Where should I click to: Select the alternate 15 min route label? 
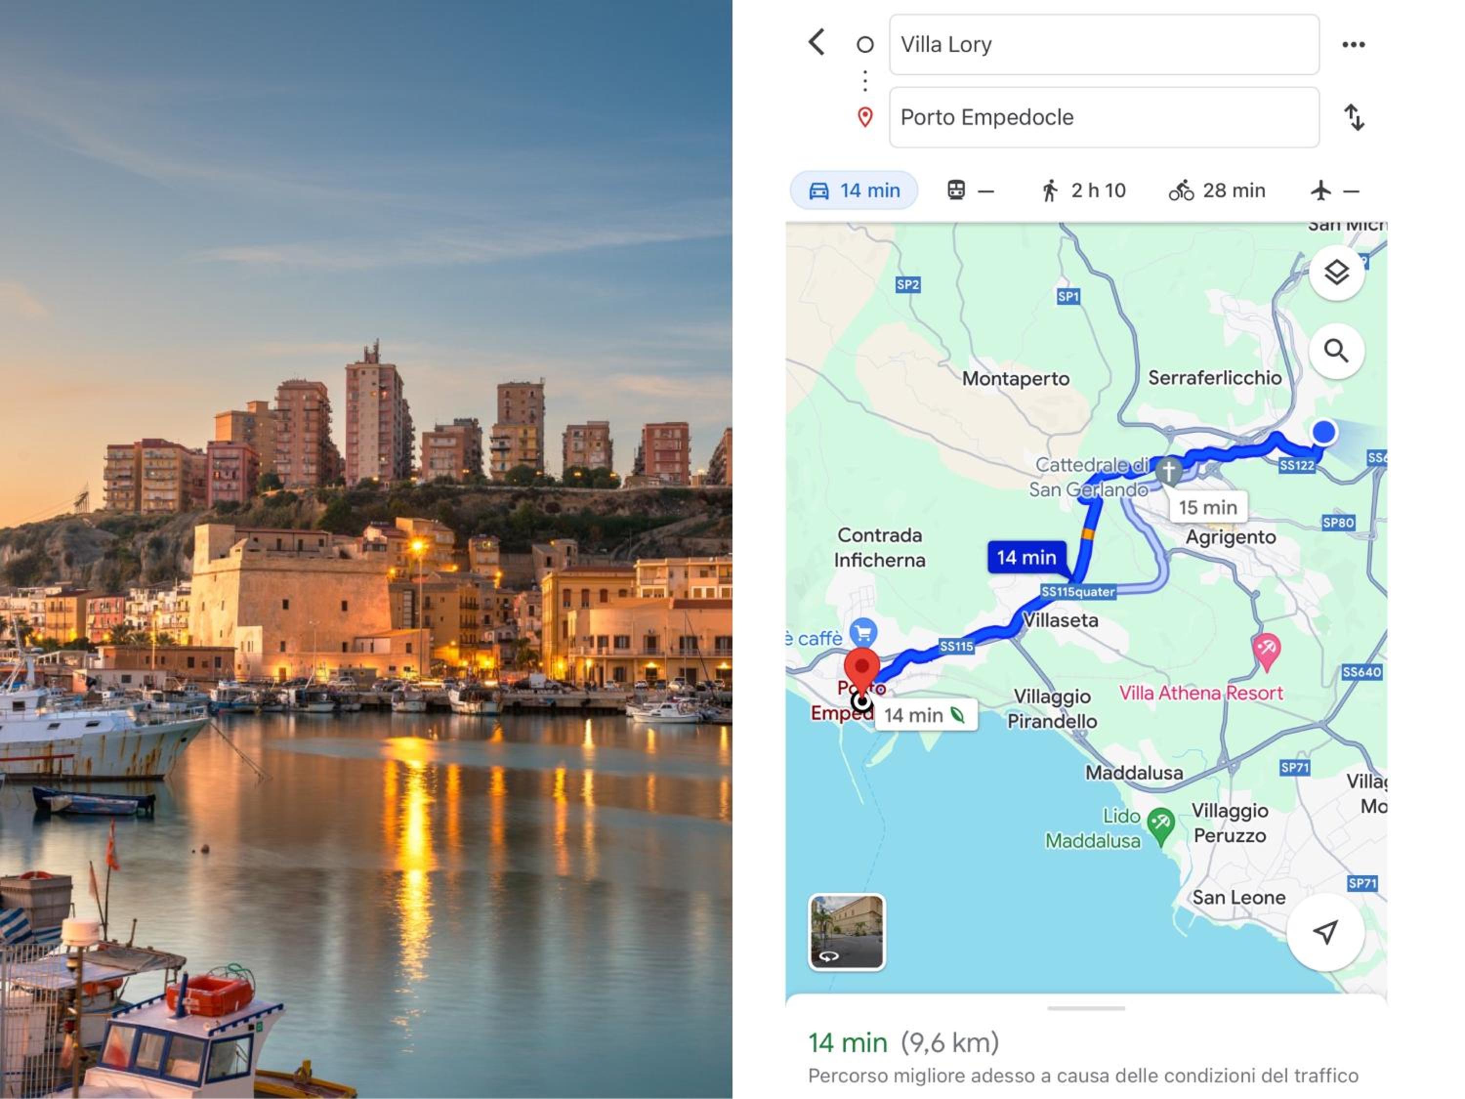pos(1207,507)
